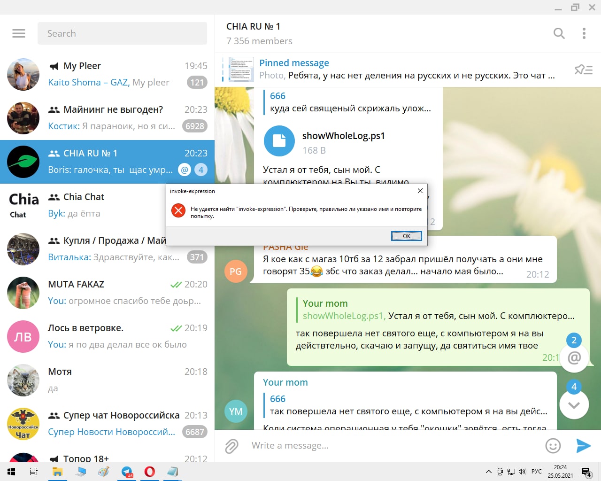Viewport: 601px width, 481px height.
Task: Click message from PASHA Gle about 10тб
Action: click(404, 265)
